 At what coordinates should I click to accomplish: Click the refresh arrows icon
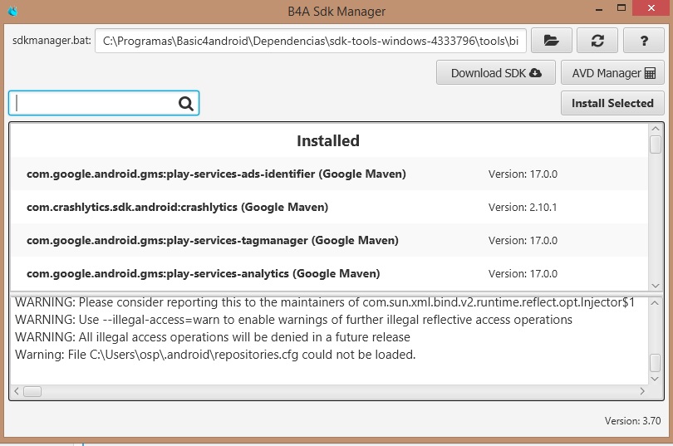[596, 41]
